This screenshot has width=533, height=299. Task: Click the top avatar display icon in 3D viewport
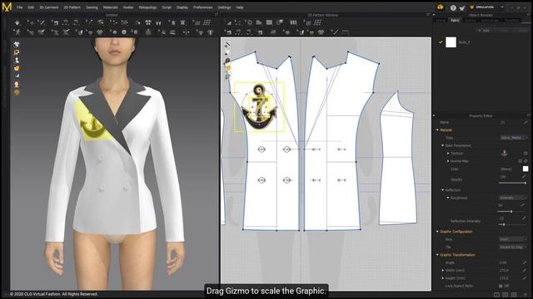[x=17, y=44]
